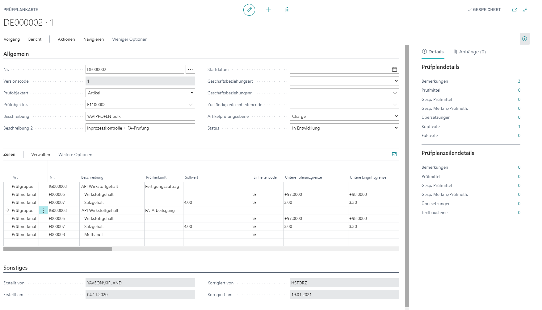This screenshot has width=542, height=310.
Task: Expand the Status dropdown
Action: [x=344, y=128]
